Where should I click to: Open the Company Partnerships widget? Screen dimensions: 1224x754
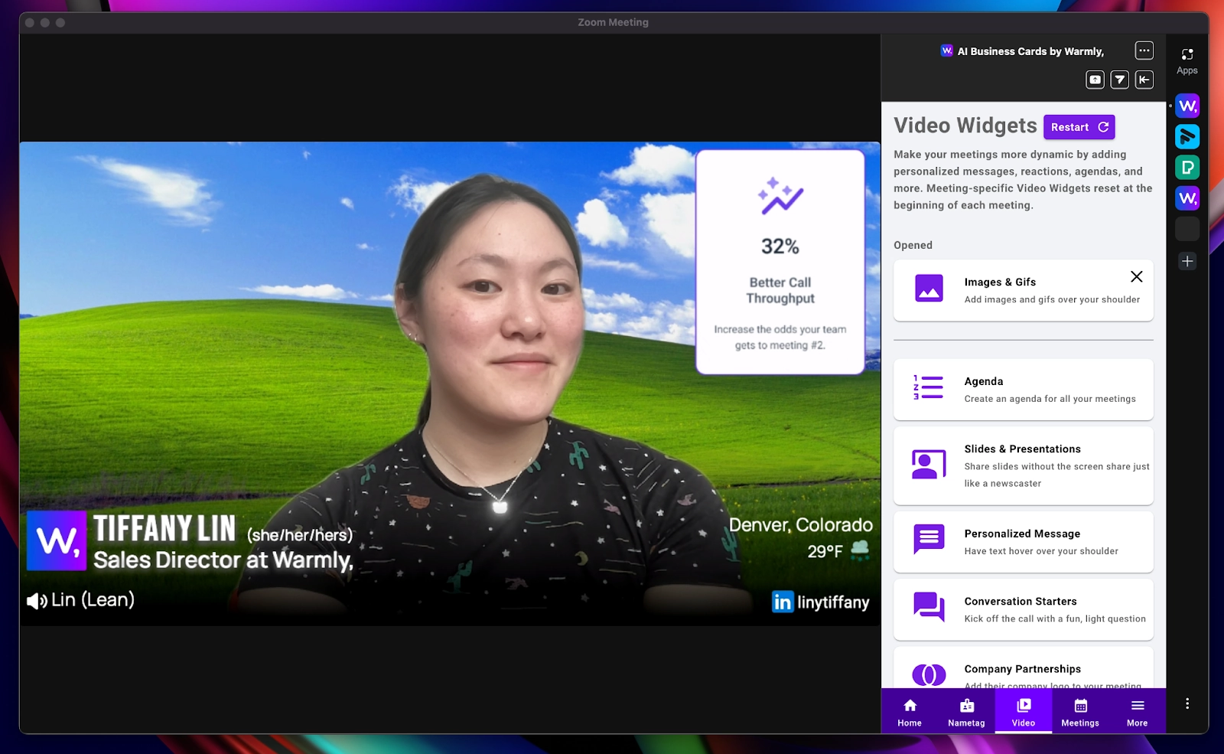tap(1024, 668)
